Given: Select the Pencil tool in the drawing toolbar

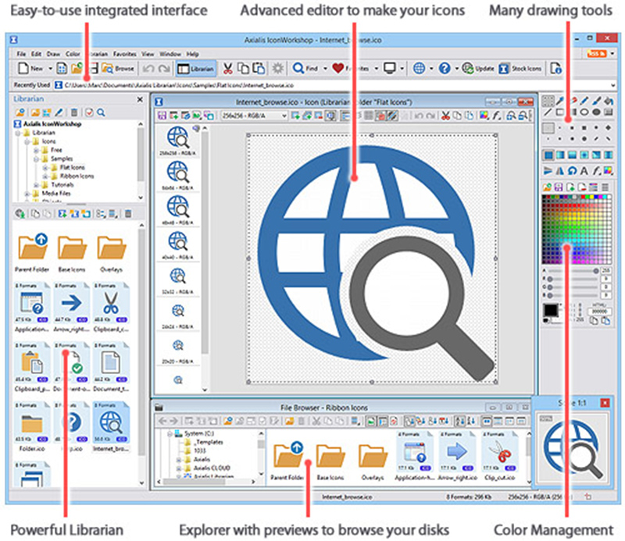Looking at the screenshot, I should pos(584,101).
